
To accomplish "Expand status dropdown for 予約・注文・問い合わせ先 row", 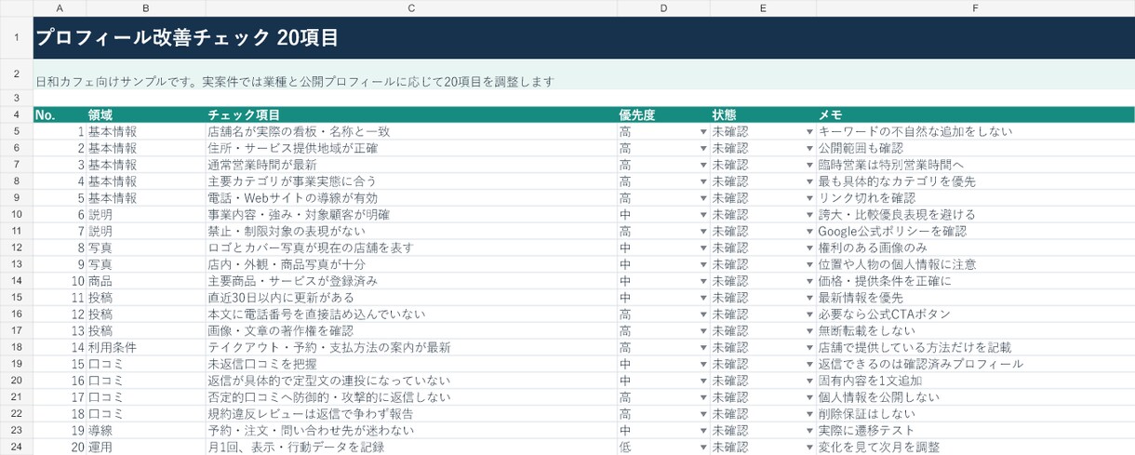I will (x=809, y=431).
